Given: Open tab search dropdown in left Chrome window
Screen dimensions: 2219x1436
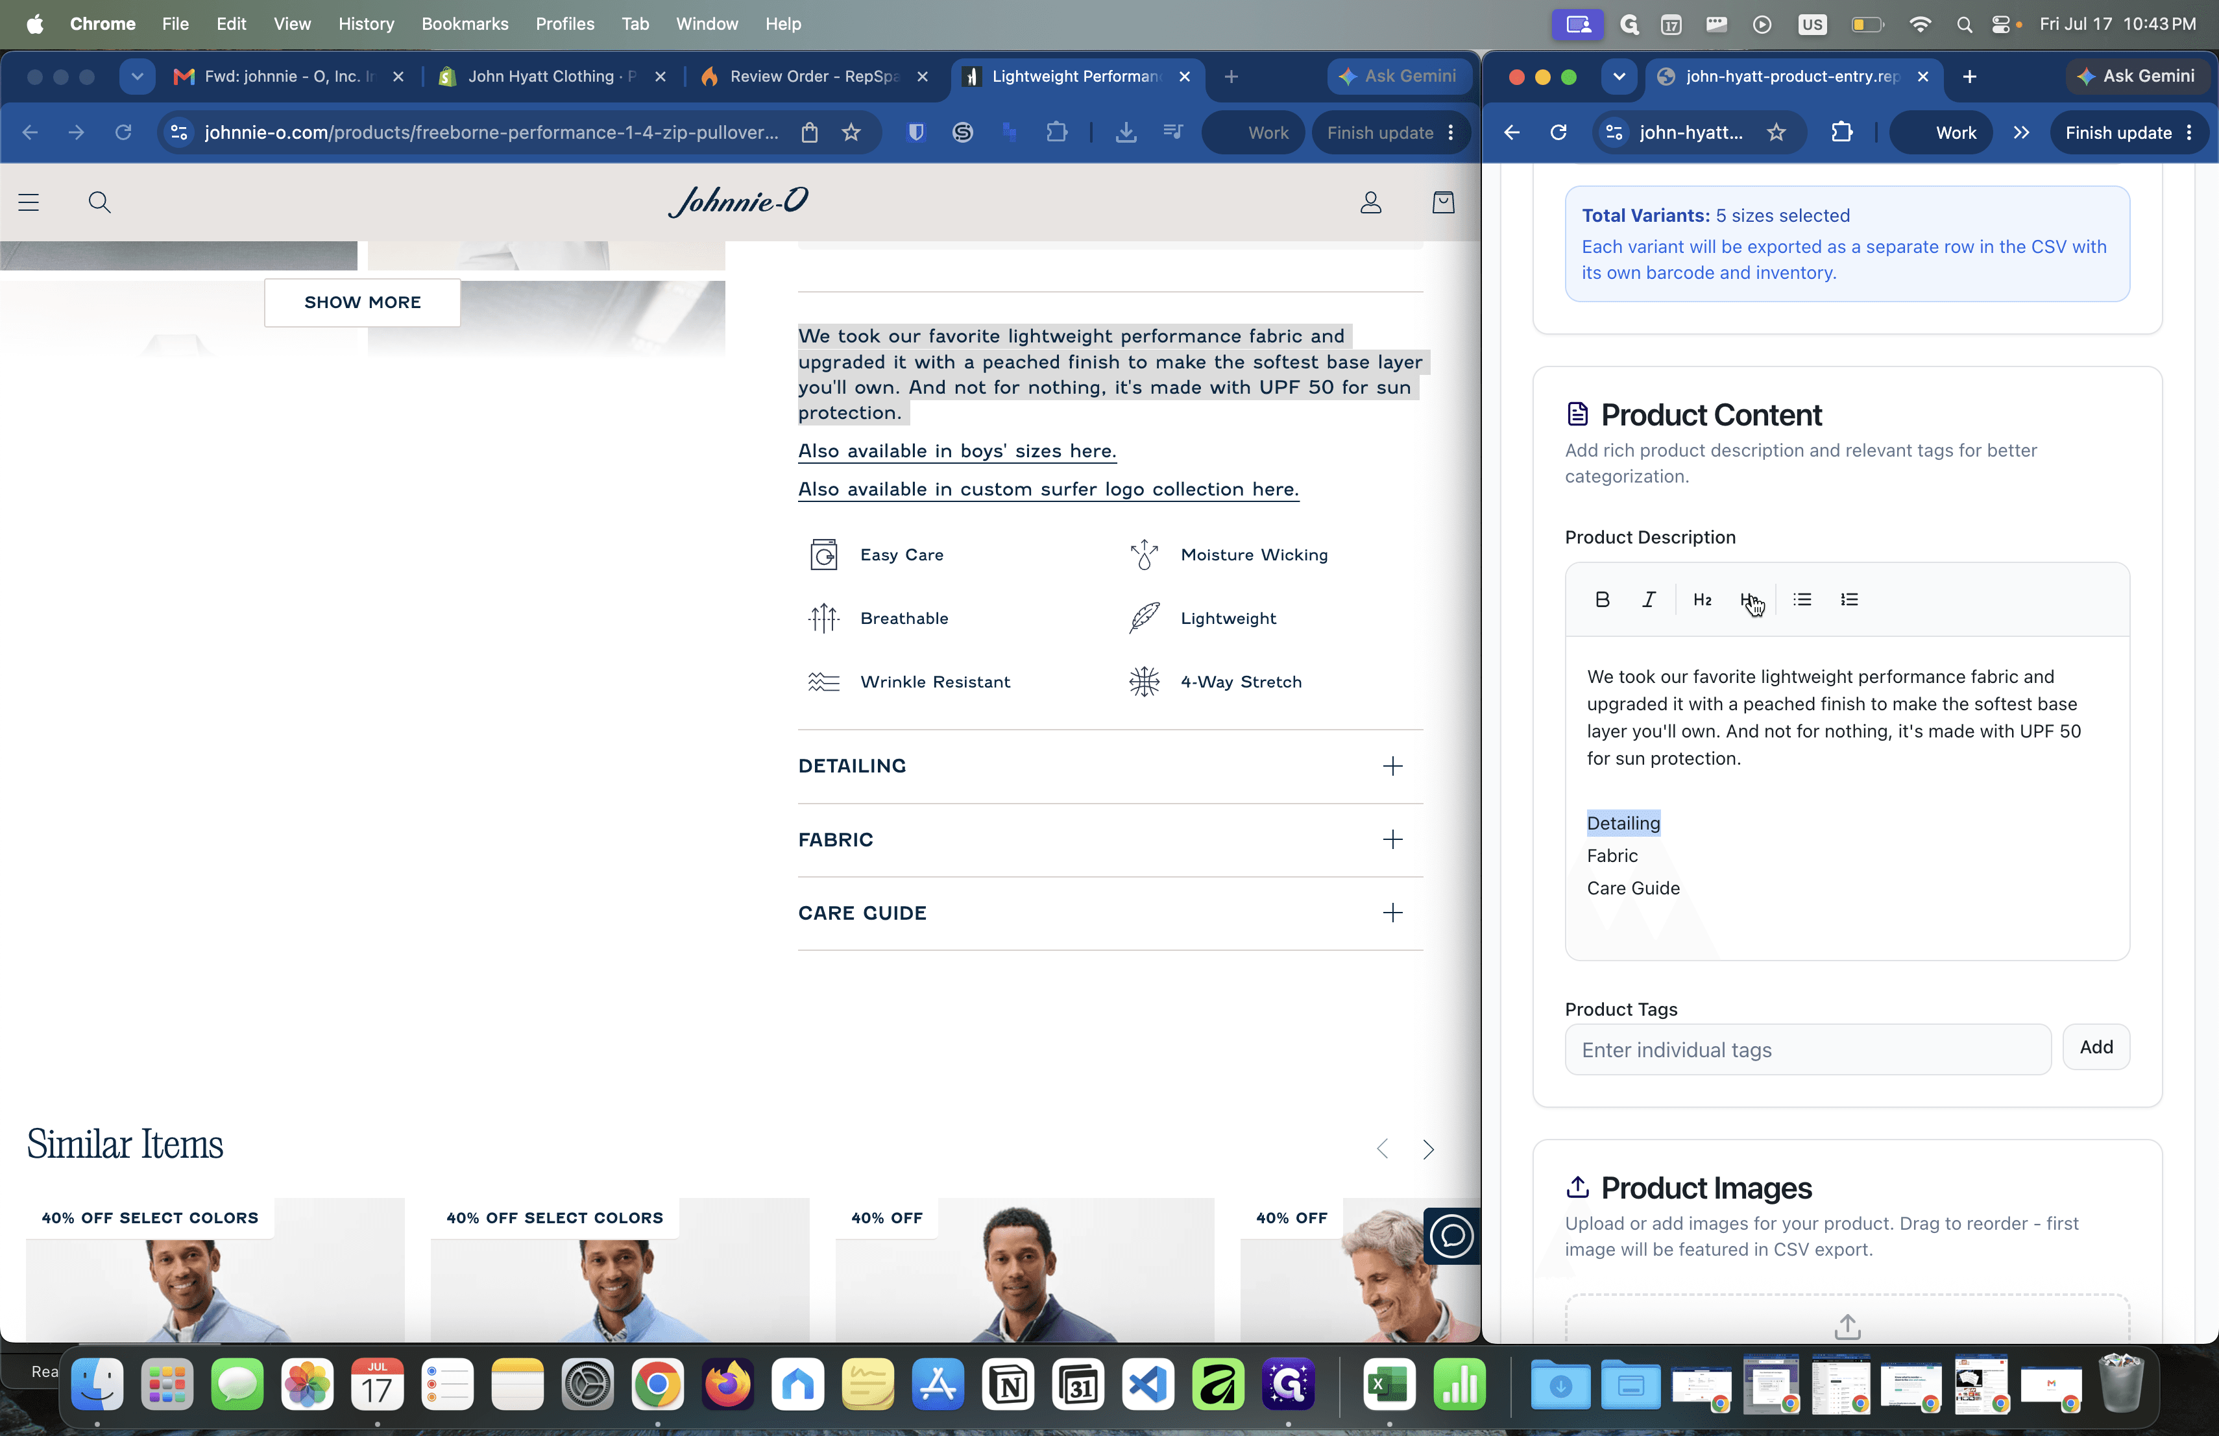Looking at the screenshot, I should tap(137, 77).
